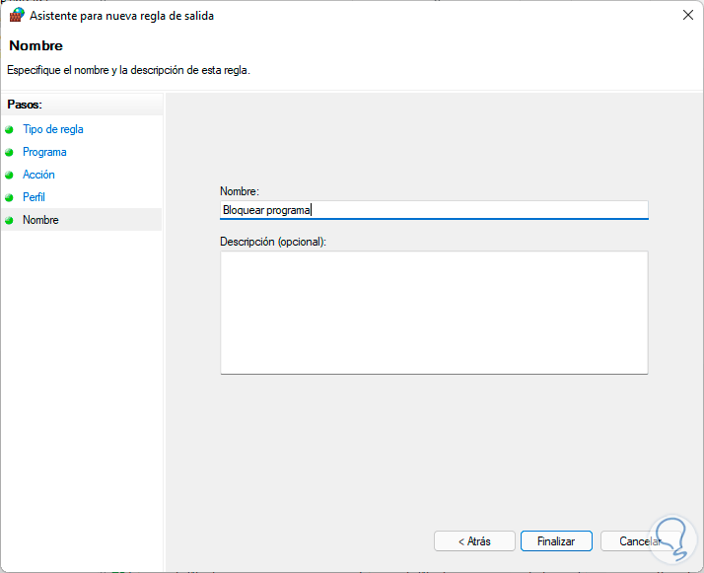Jump to the Acción step
This screenshot has height=573, width=704.
coord(38,175)
